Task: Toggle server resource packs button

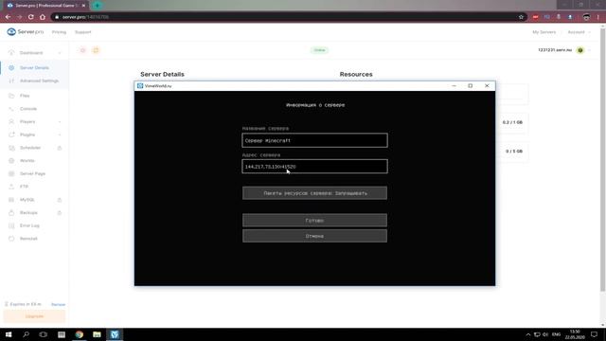Action: pyautogui.click(x=314, y=193)
